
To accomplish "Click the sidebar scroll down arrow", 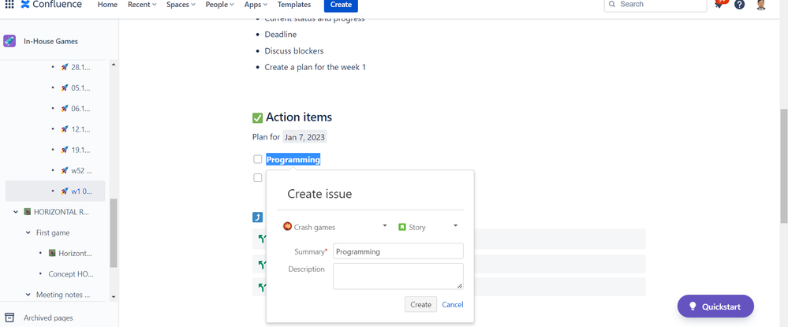I will click(x=113, y=297).
